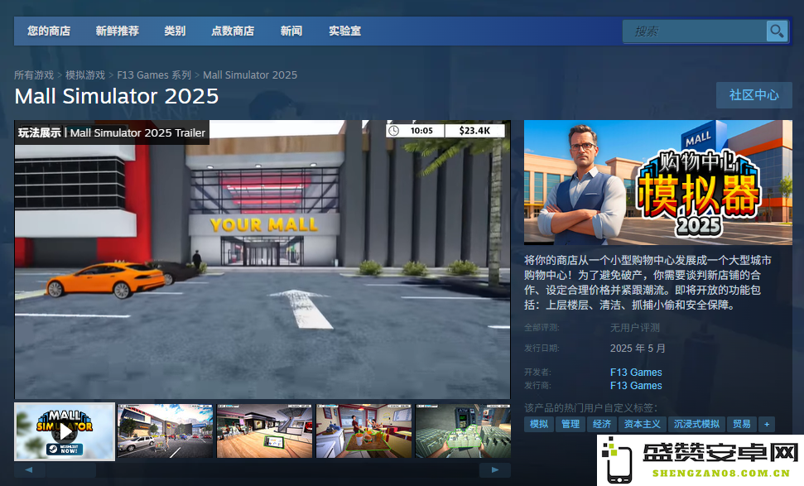
Task: Select the mall interior escalator screenshot thumbnail
Action: click(x=265, y=431)
